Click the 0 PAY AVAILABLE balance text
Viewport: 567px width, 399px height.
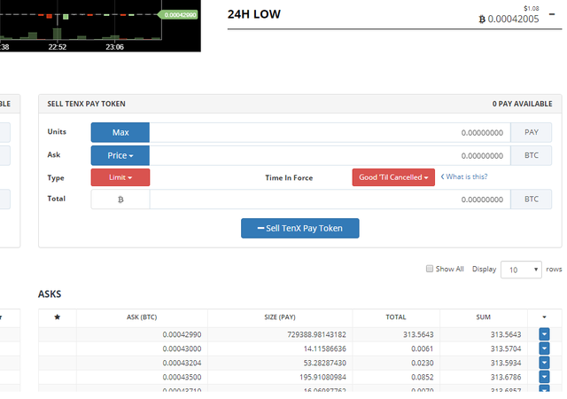point(522,104)
